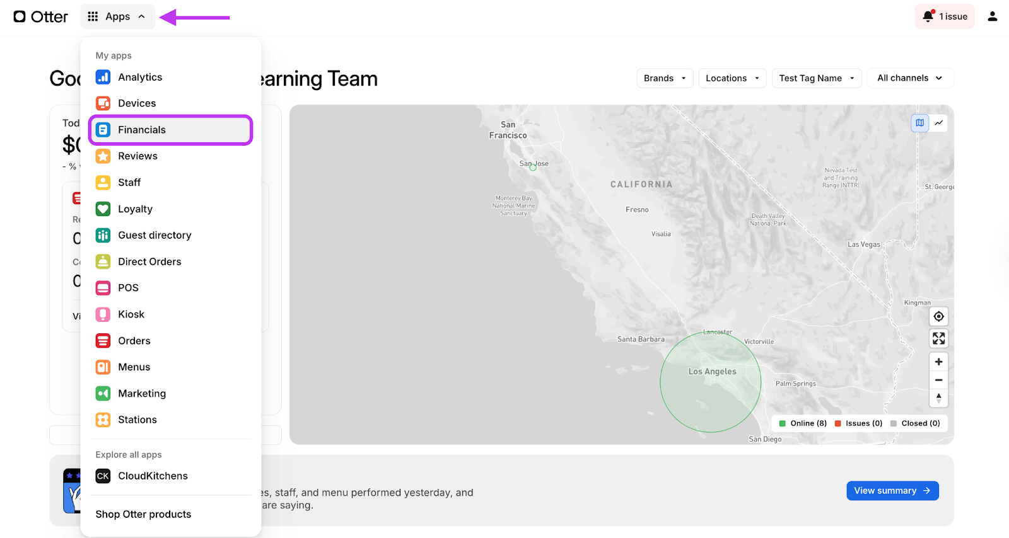Viewport: 1009px width, 538px height.
Task: Zoom in on the map
Action: (x=938, y=362)
